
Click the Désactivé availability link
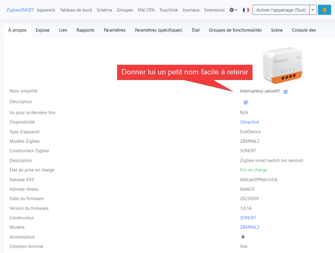click(x=250, y=122)
